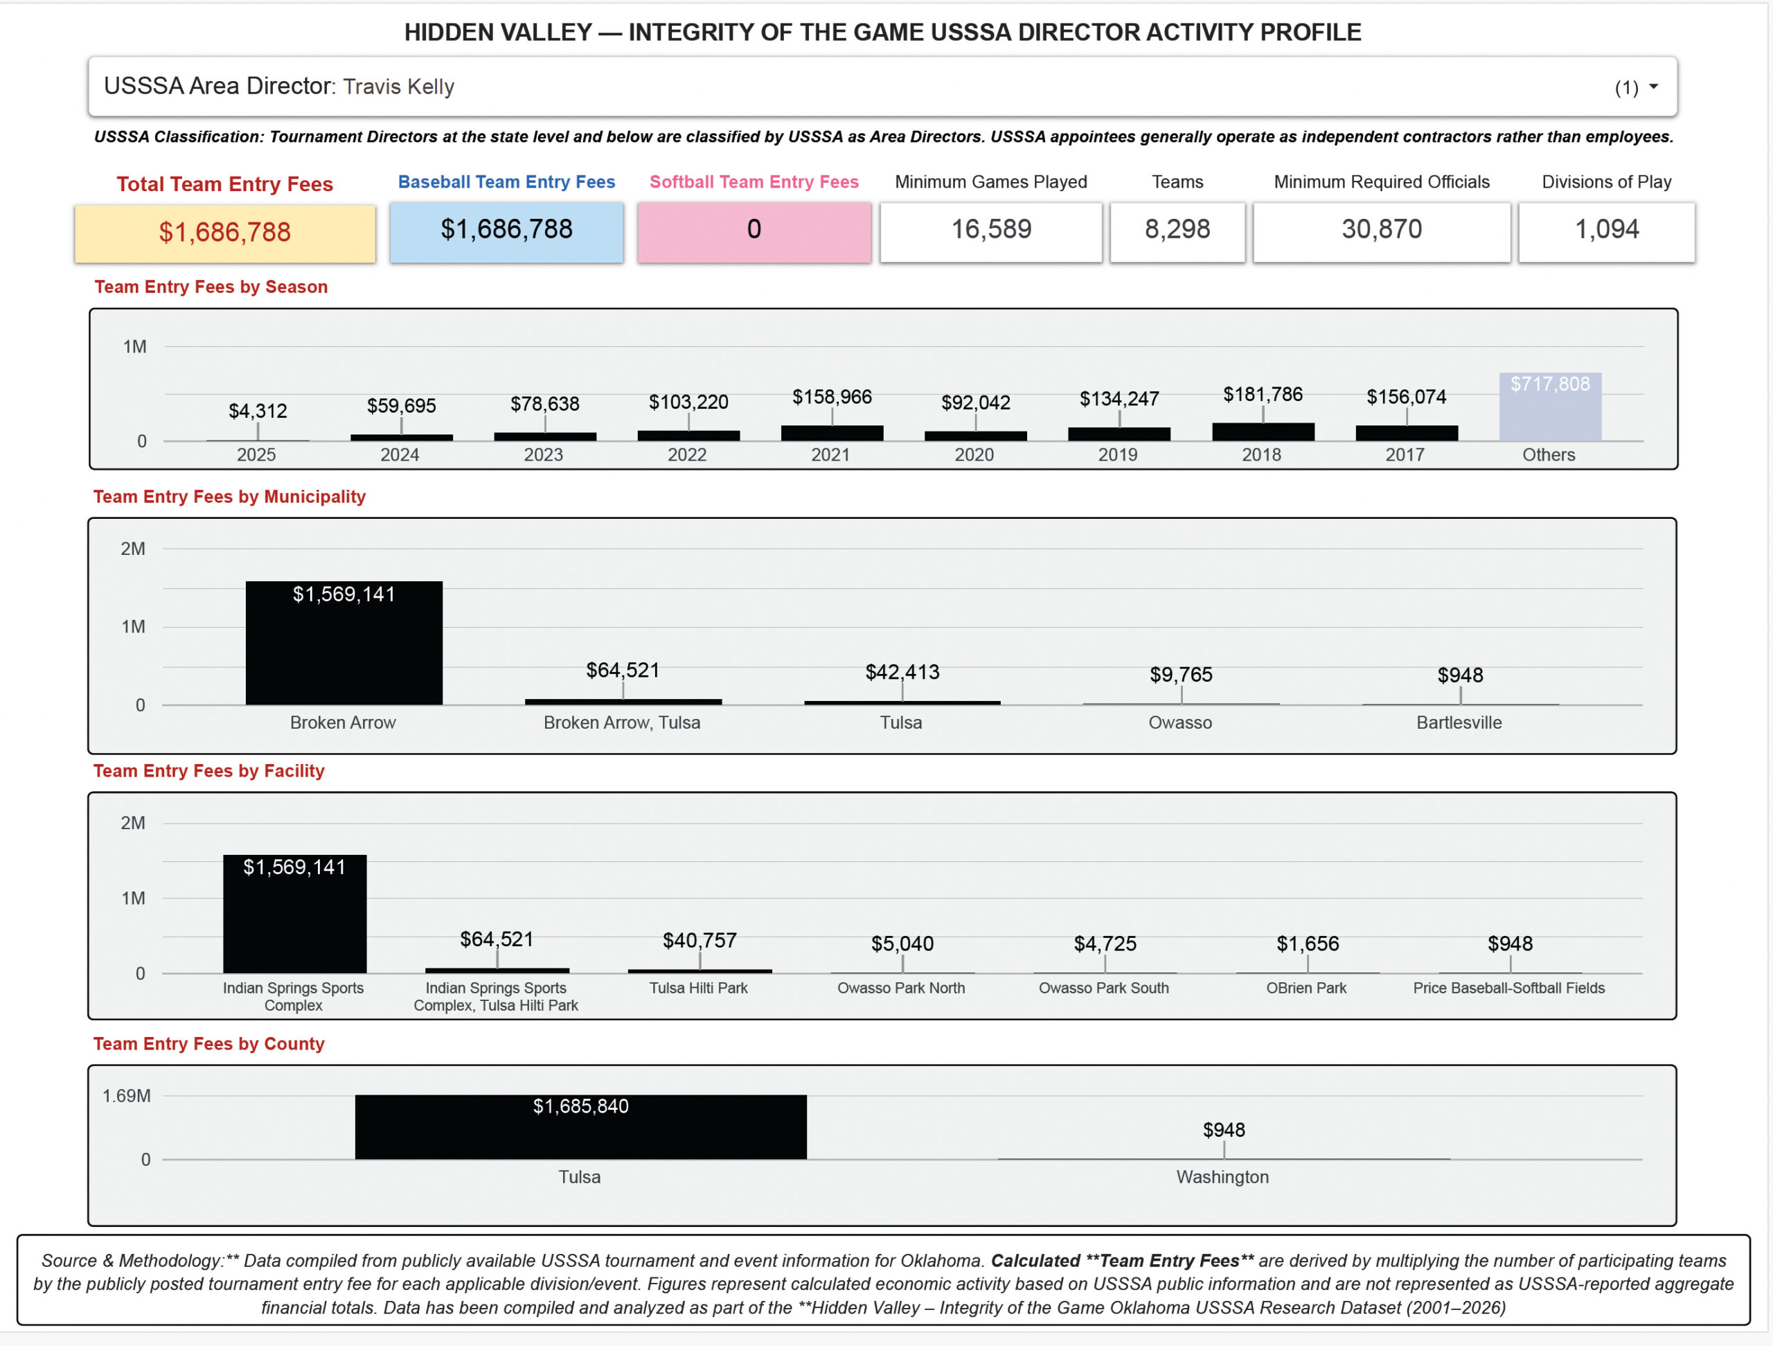Click the $5,040 data label

(902, 944)
